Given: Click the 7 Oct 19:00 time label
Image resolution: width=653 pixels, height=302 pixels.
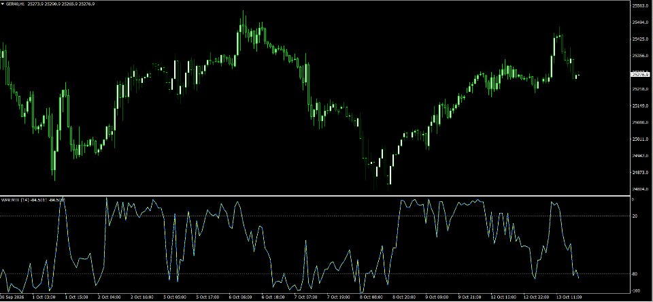Looking at the screenshot, I should pos(337,297).
